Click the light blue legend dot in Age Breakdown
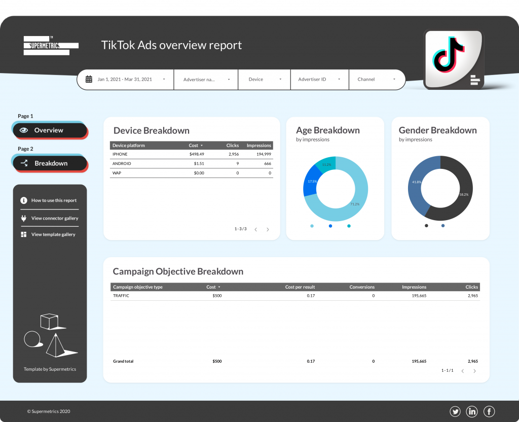 (x=312, y=226)
